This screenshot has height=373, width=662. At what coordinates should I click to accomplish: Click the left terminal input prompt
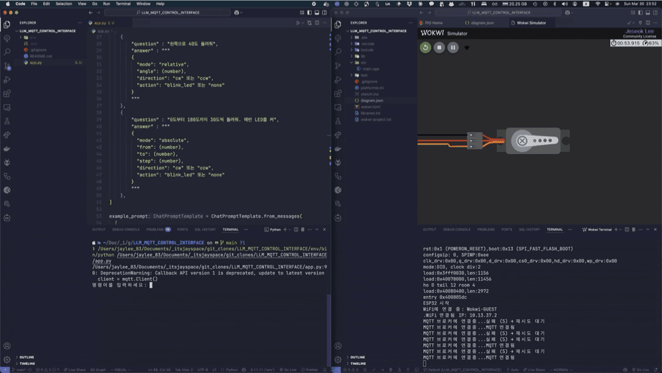tap(151, 285)
